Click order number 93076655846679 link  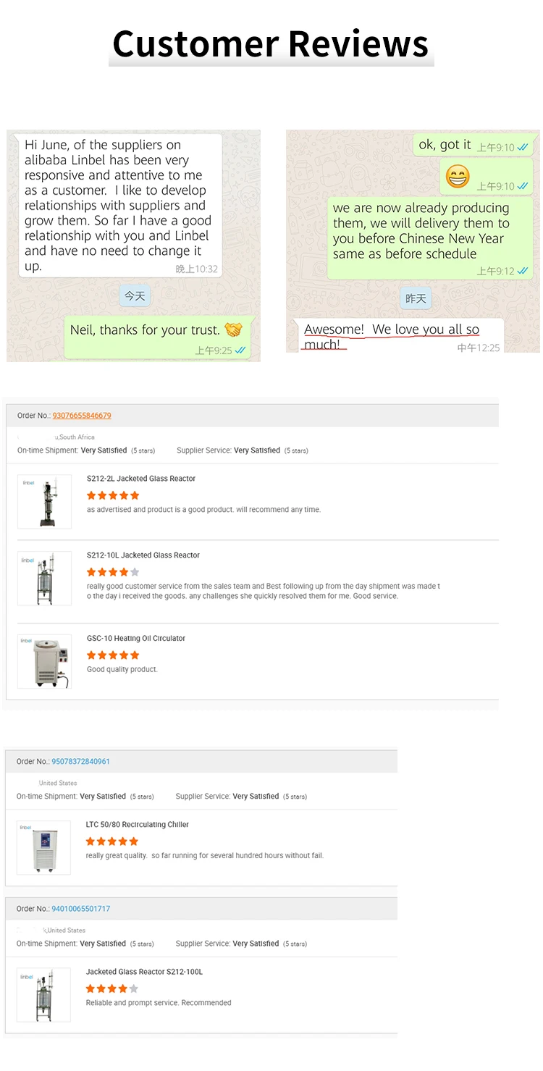coord(82,416)
